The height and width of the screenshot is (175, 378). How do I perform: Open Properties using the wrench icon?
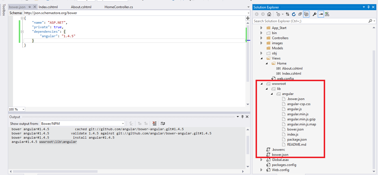314,14
